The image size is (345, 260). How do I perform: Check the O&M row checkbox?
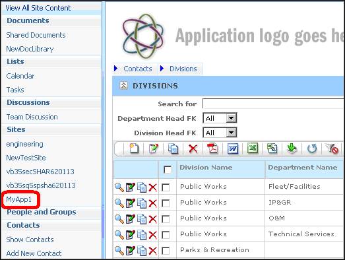point(166,219)
